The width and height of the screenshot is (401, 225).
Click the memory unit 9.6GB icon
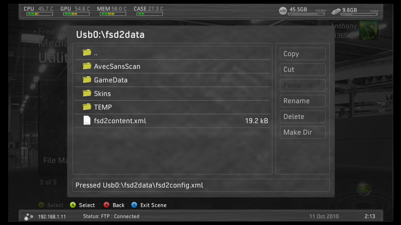click(x=336, y=11)
